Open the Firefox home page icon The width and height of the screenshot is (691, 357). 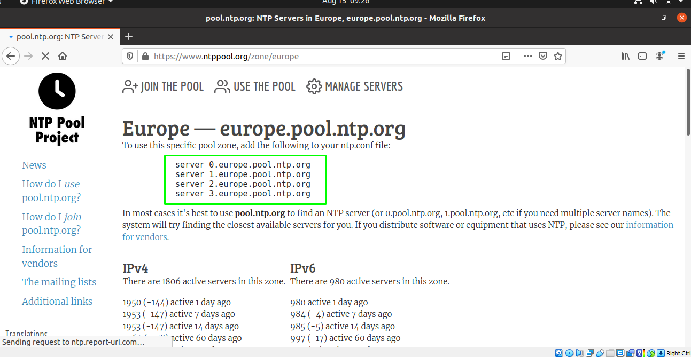click(x=63, y=56)
